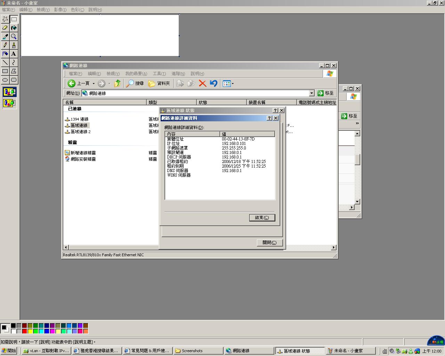445x356 pixels.
Task: Expand the address bar dropdown
Action: [311, 93]
